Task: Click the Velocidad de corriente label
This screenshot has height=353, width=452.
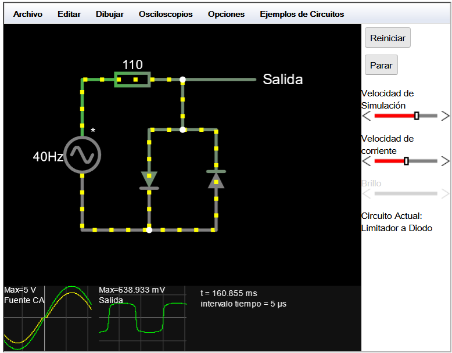Action: coord(388,145)
